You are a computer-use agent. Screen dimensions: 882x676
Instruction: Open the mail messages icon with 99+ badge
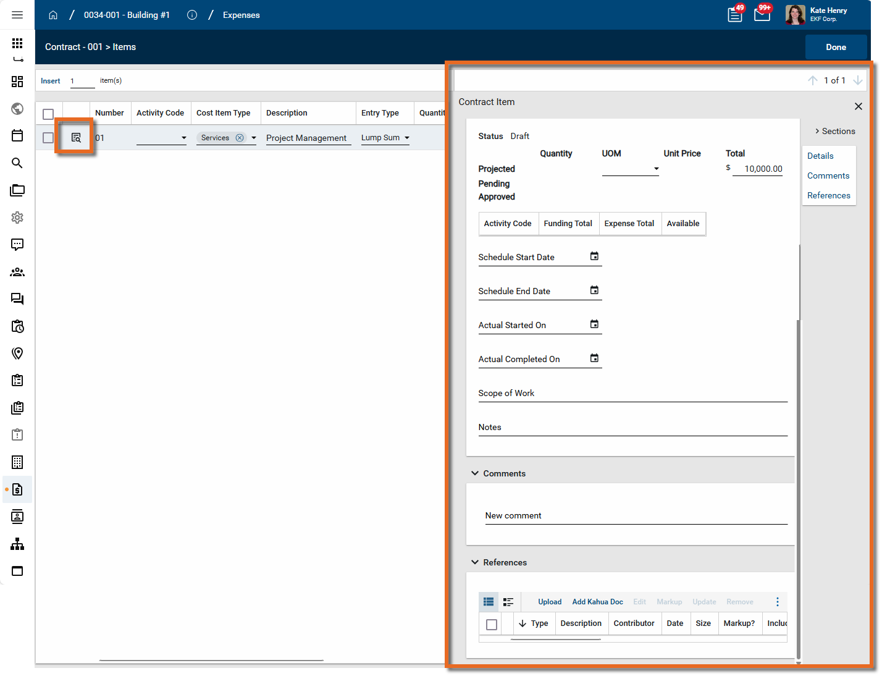click(x=762, y=15)
